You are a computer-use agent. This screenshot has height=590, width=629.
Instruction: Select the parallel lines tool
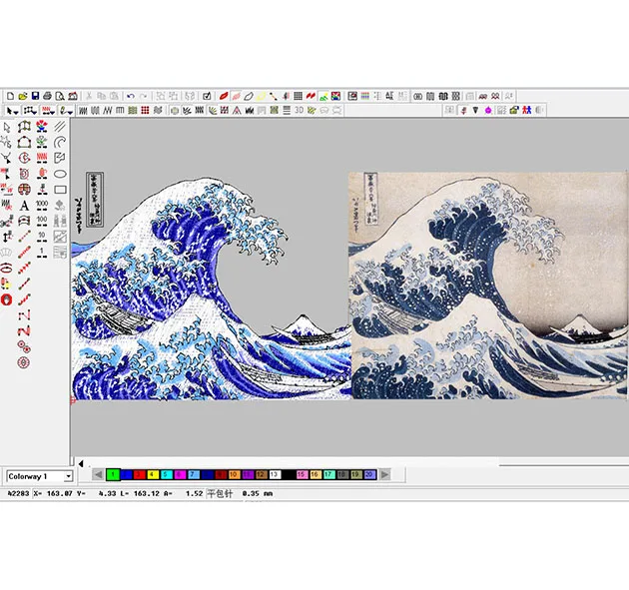(x=60, y=127)
